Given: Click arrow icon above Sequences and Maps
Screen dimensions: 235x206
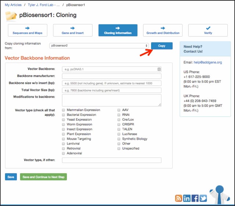Looking at the screenshot, I should [27, 28].
